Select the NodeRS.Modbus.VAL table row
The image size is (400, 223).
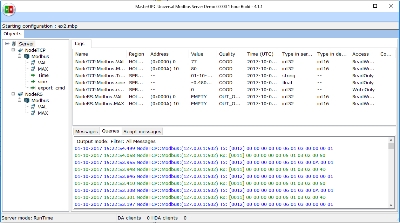coord(234,96)
